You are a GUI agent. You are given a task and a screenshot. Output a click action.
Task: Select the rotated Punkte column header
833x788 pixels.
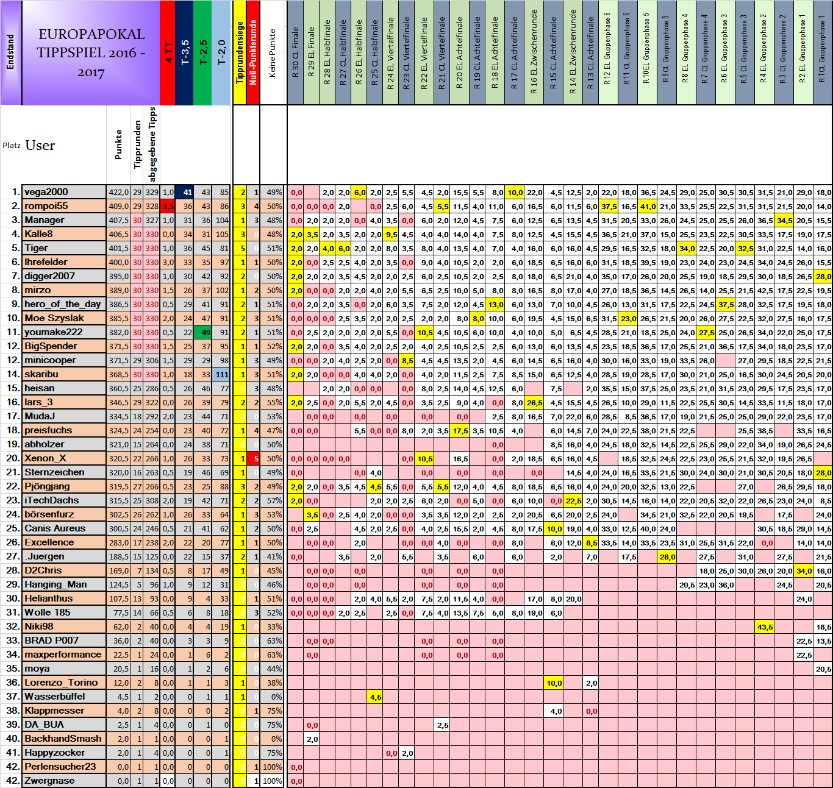pos(118,144)
